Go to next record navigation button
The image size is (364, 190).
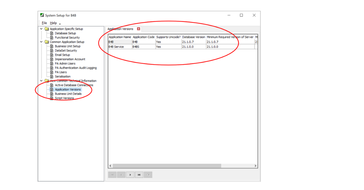[130, 175]
